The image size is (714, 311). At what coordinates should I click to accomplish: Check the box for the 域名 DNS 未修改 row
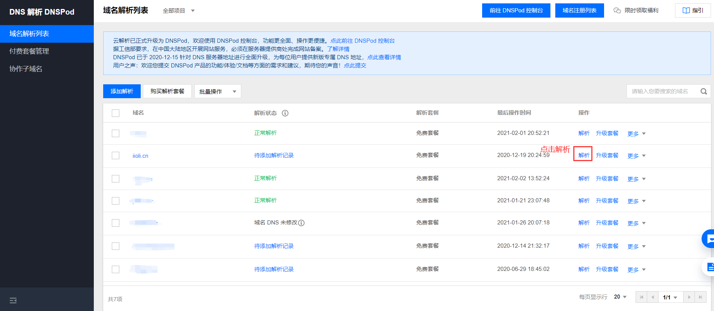[x=116, y=223]
